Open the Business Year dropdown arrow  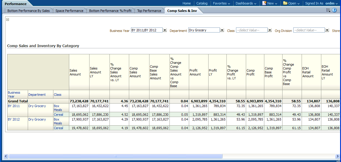click(165, 30)
